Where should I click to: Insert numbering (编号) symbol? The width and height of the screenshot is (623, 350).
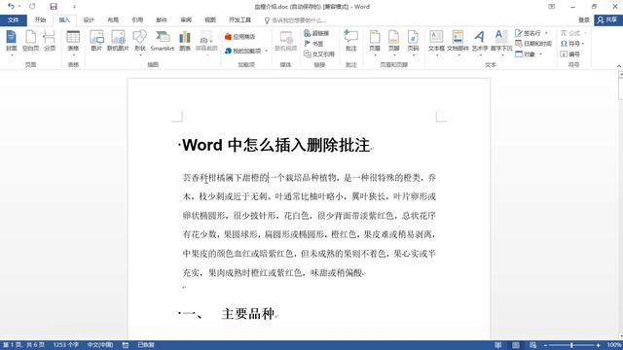570,54
